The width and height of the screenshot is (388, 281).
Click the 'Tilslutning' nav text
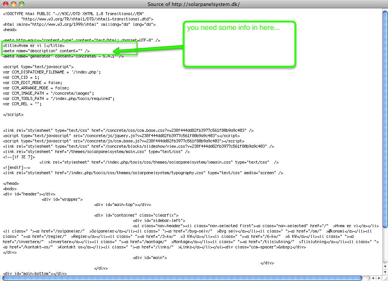314,242
